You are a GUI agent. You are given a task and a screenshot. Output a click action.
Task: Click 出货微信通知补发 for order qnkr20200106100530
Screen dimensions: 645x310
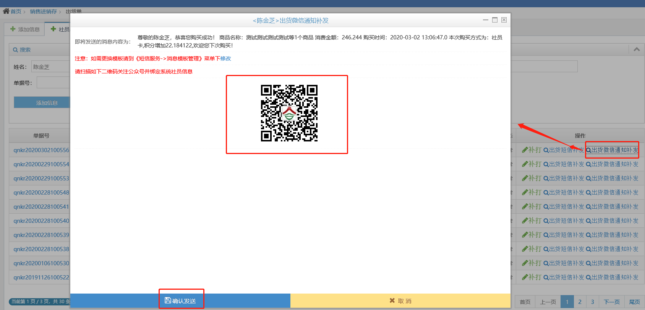point(612,263)
